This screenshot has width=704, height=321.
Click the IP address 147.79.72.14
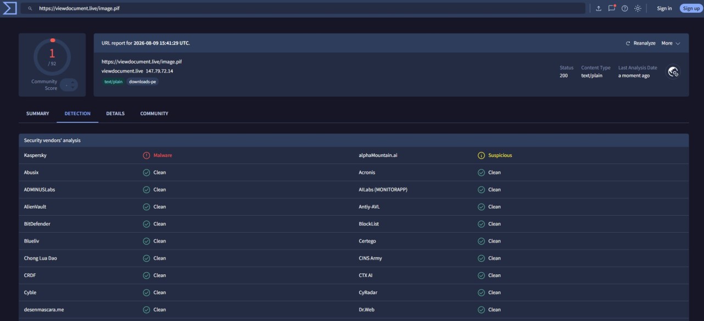pyautogui.click(x=159, y=71)
